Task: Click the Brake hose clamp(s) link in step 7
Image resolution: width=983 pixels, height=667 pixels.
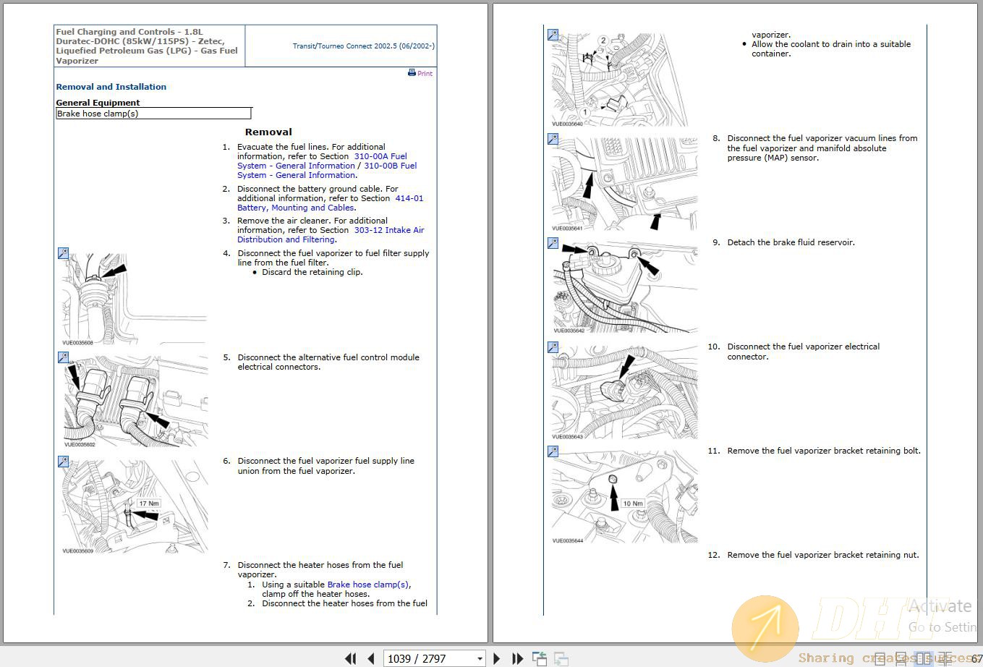Action: coord(368,585)
